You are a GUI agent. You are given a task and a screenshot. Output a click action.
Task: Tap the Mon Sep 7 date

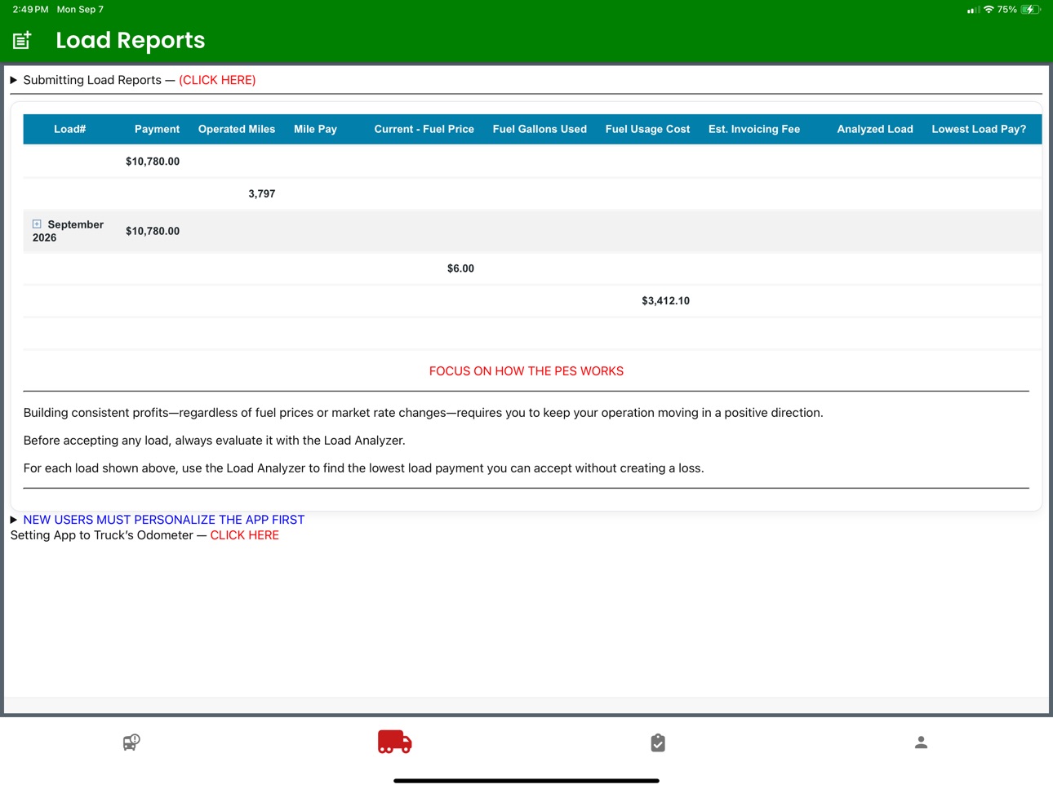[80, 10]
